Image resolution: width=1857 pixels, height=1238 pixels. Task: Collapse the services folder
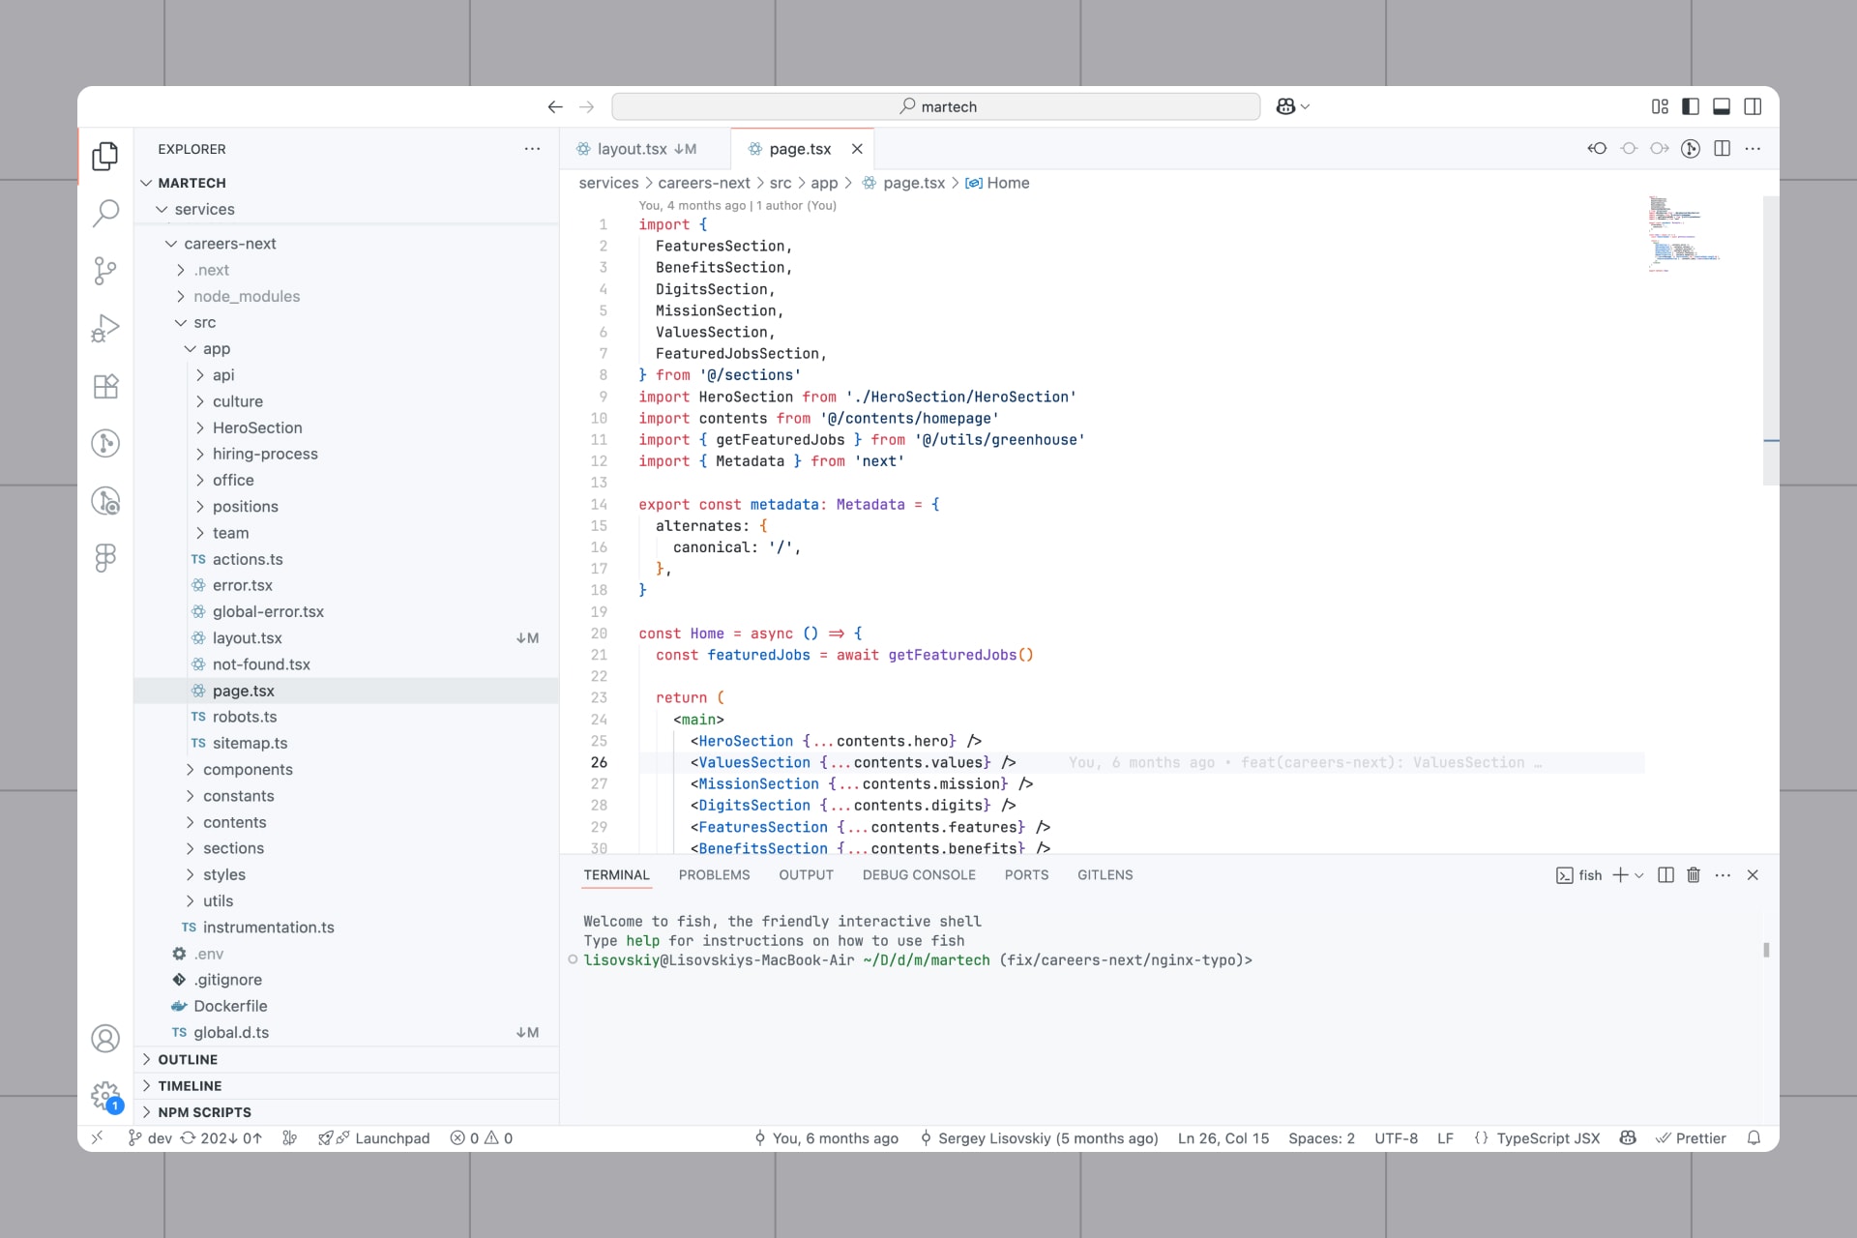pos(346,209)
